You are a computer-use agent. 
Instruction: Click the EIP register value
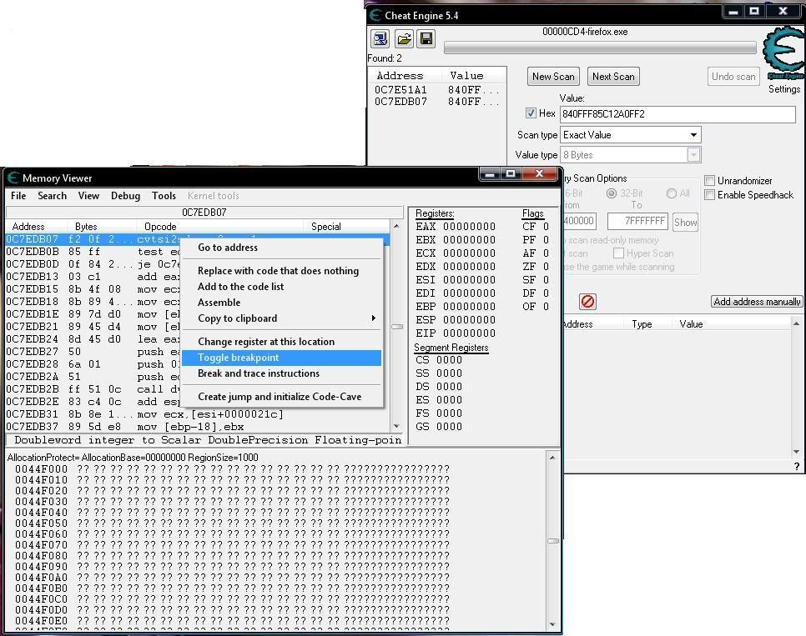469,333
